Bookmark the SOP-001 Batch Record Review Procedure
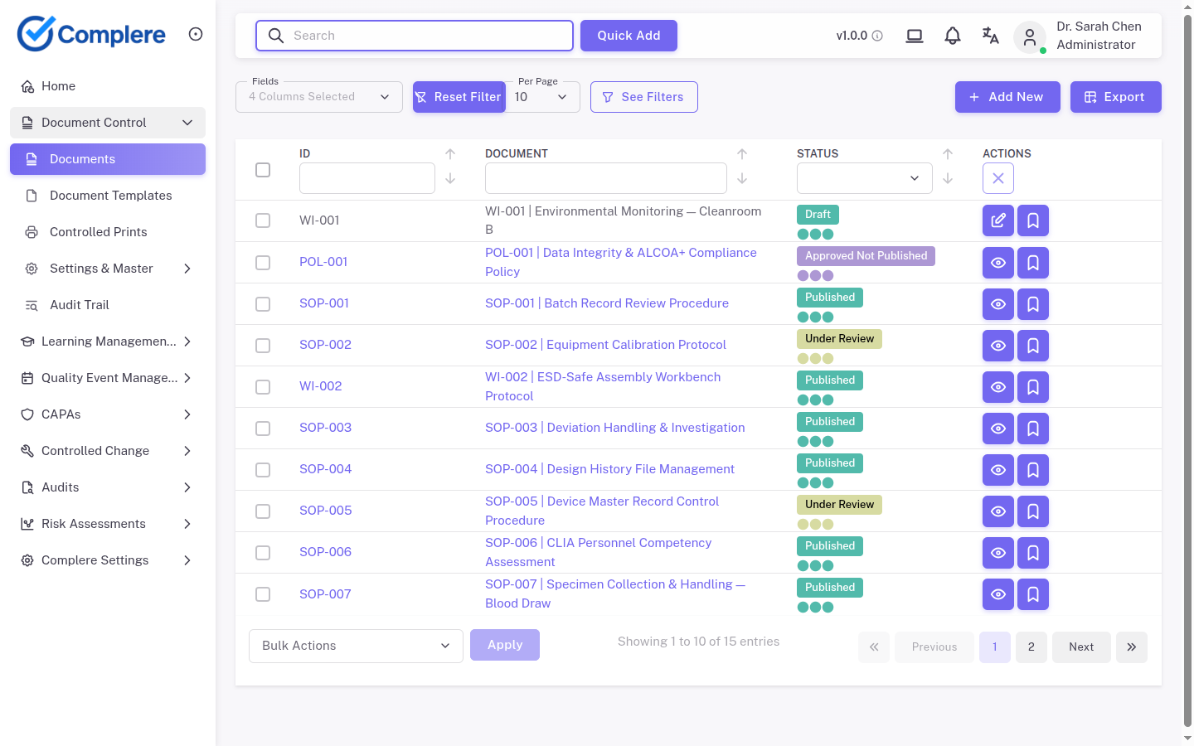The height and width of the screenshot is (746, 1194). tap(1032, 303)
